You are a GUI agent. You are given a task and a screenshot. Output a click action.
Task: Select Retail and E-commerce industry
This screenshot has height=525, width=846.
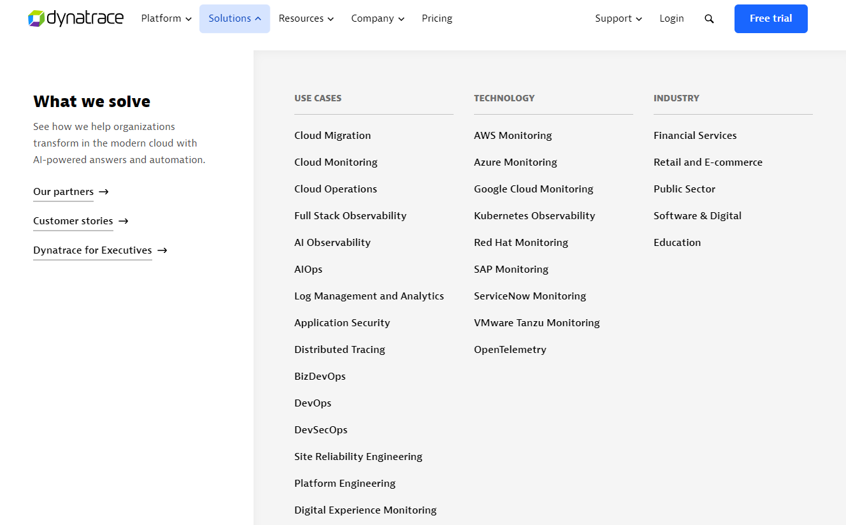tap(708, 162)
